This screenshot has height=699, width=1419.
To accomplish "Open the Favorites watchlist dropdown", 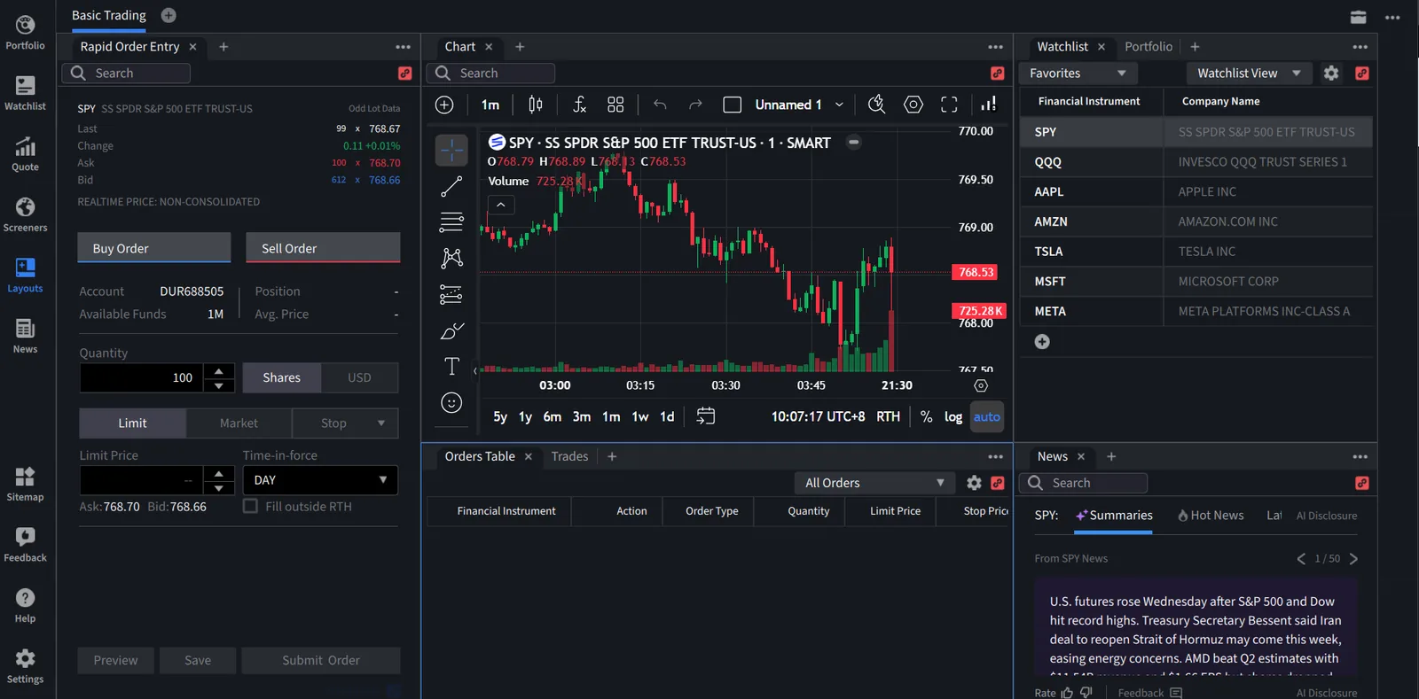I will 1078,74.
